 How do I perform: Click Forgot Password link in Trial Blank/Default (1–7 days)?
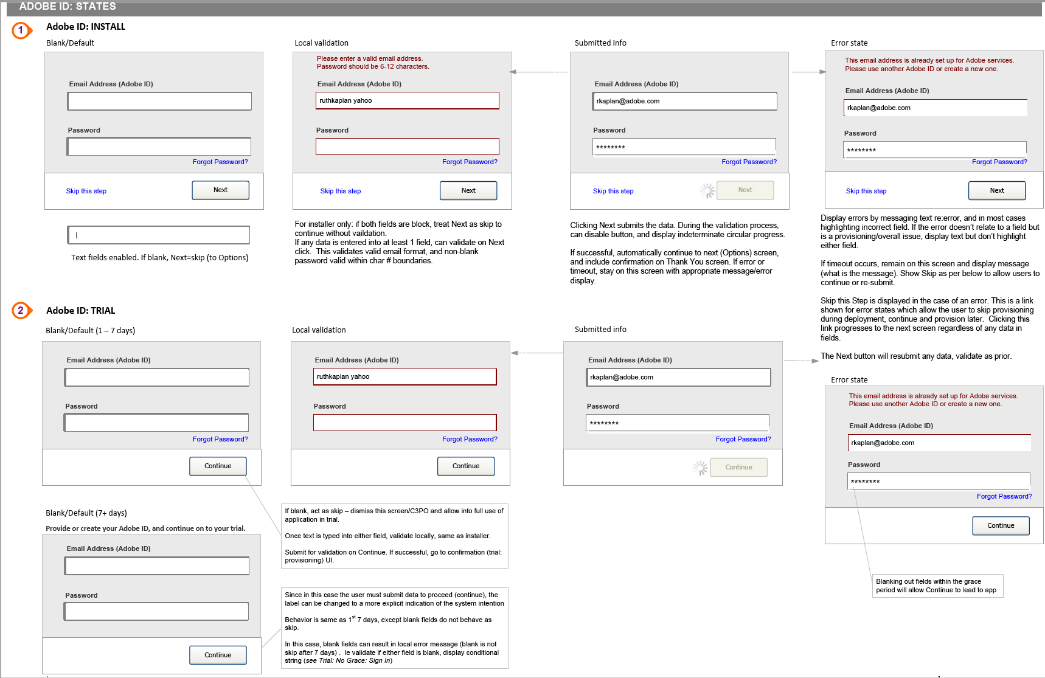click(220, 439)
